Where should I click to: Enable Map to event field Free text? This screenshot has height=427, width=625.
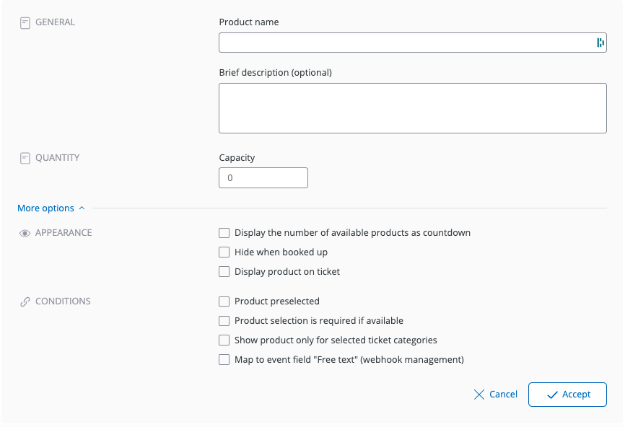pyautogui.click(x=224, y=360)
